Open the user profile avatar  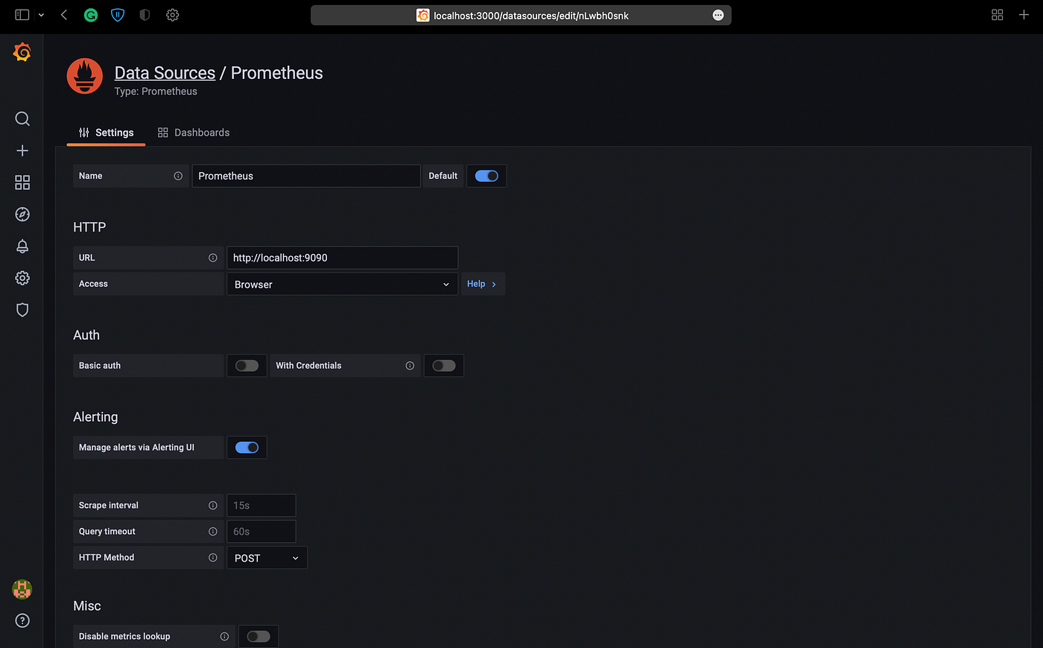coord(22,589)
